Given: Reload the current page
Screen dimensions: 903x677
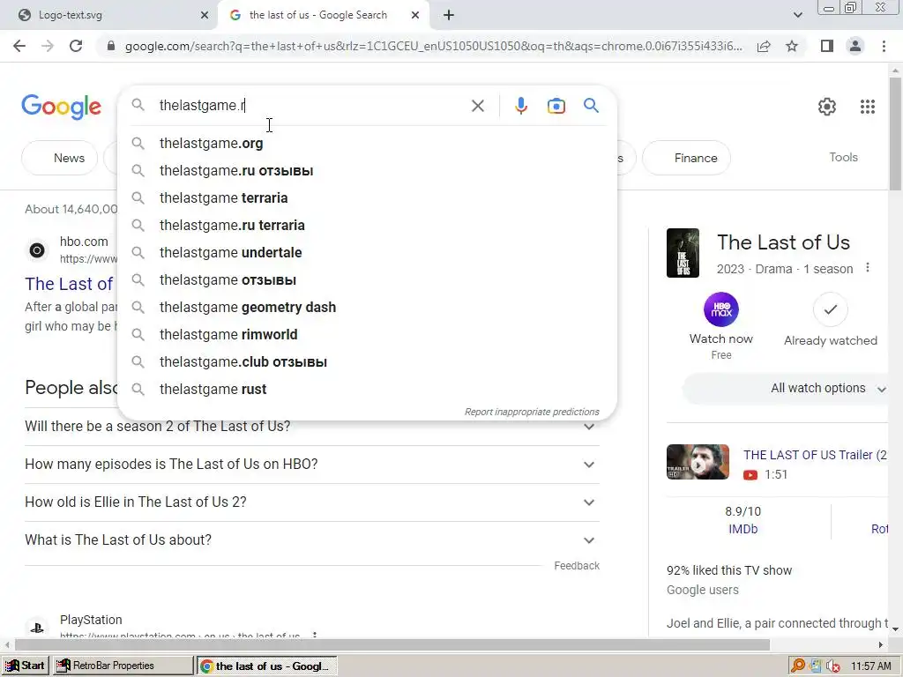Looking at the screenshot, I should tap(76, 46).
